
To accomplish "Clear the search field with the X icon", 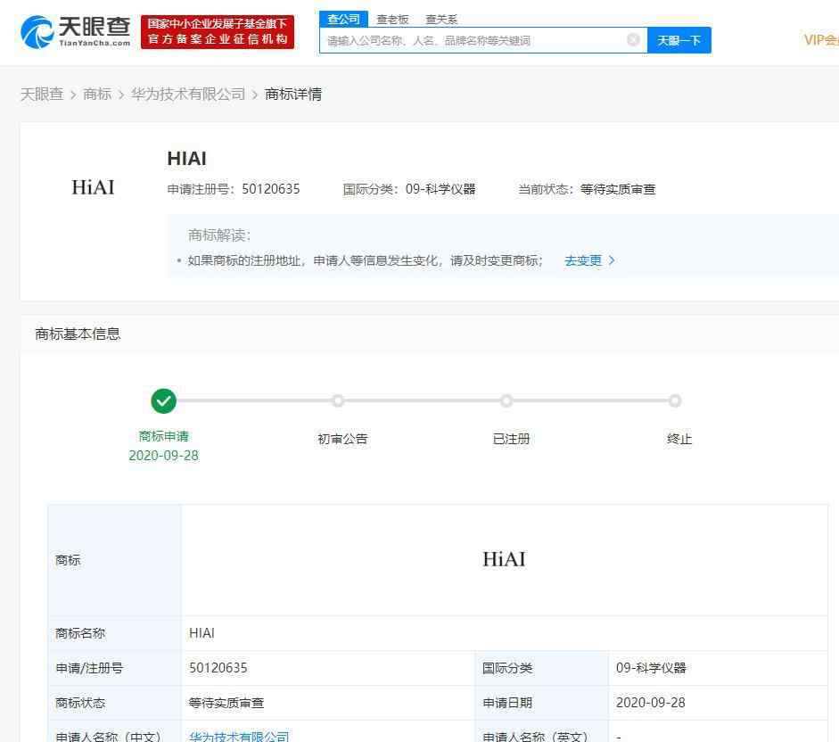I will point(633,40).
